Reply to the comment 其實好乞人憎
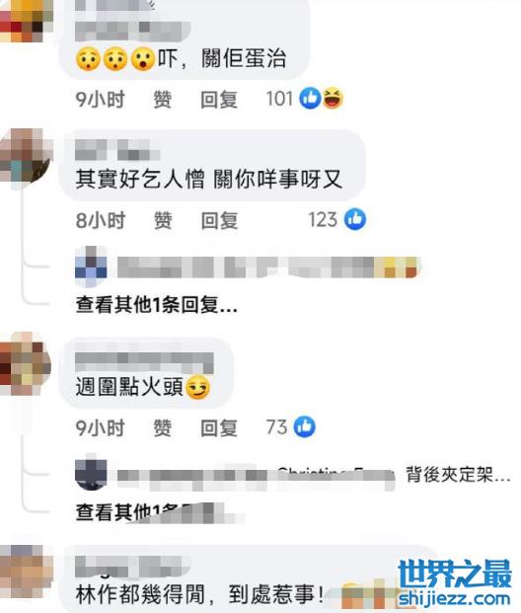 (x=219, y=220)
